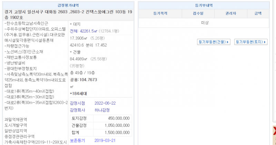Select the 등기목적 column header
276x145 pixels.
160,13
